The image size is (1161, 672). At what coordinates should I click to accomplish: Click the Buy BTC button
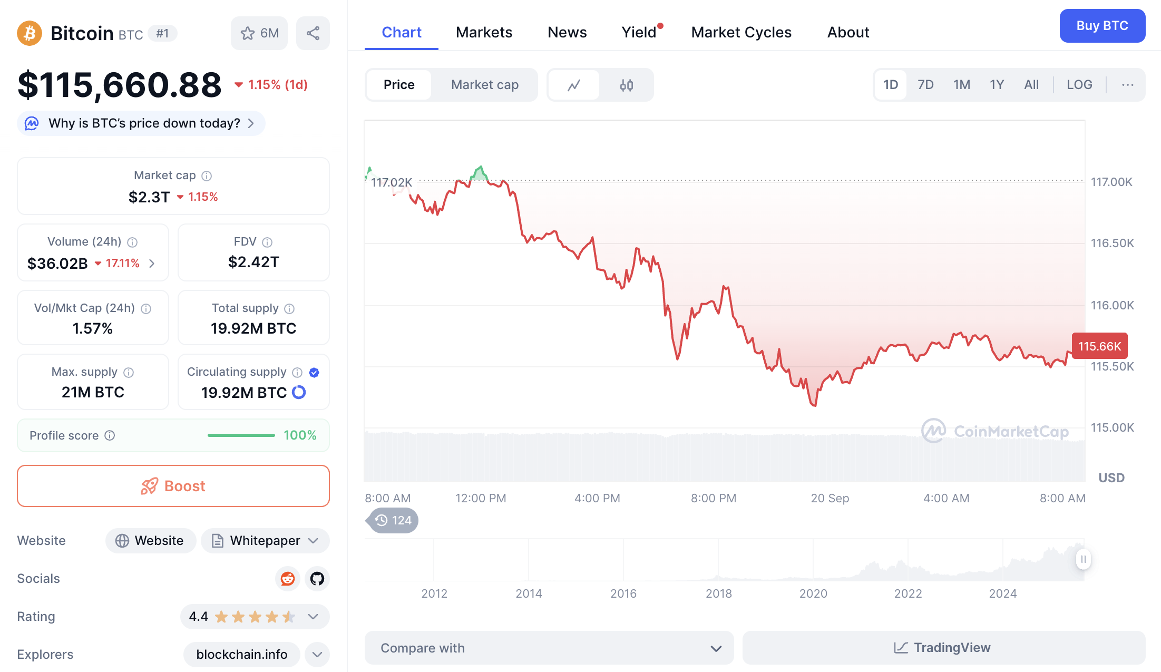point(1103,26)
